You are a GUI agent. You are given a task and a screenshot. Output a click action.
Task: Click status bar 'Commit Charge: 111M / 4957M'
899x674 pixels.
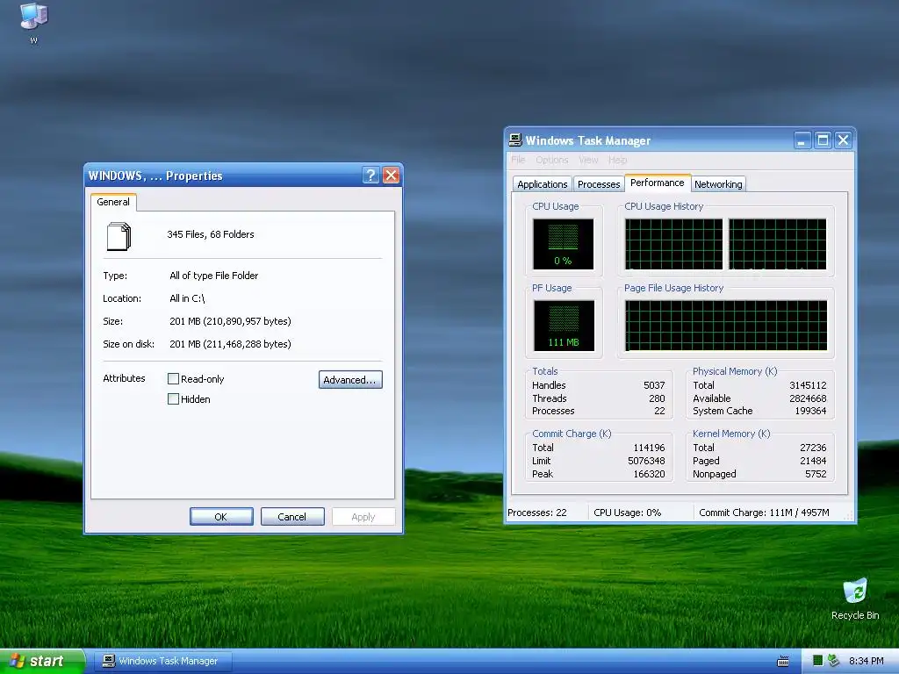[765, 513]
